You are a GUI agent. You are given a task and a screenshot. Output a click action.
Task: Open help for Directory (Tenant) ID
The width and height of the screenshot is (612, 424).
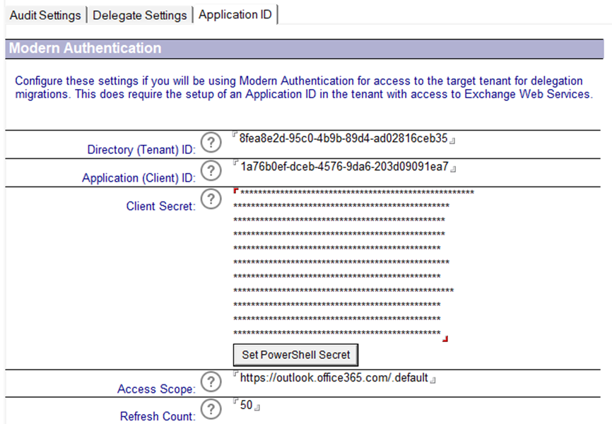coord(208,143)
